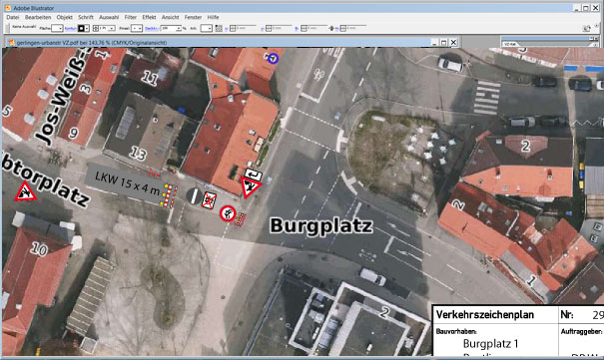Click the Deckkraft opacity link
The image size is (604, 360).
tap(151, 29)
